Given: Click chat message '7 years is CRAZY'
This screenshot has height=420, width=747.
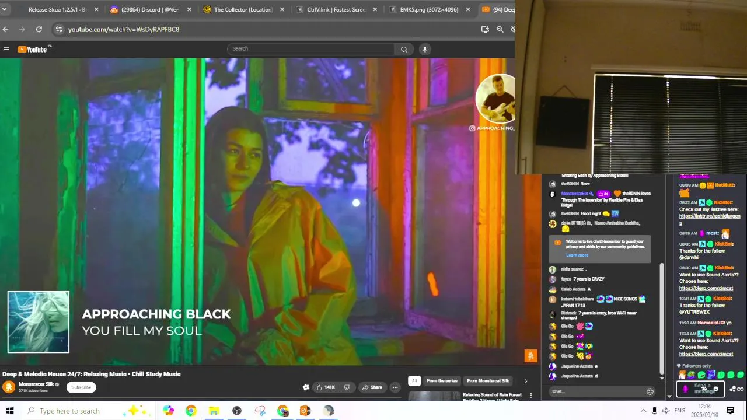Looking at the screenshot, I should point(589,279).
